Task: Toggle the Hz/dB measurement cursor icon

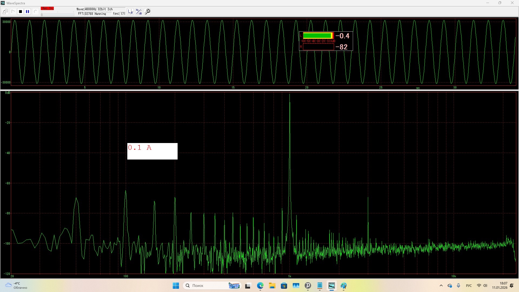Action: (x=139, y=12)
